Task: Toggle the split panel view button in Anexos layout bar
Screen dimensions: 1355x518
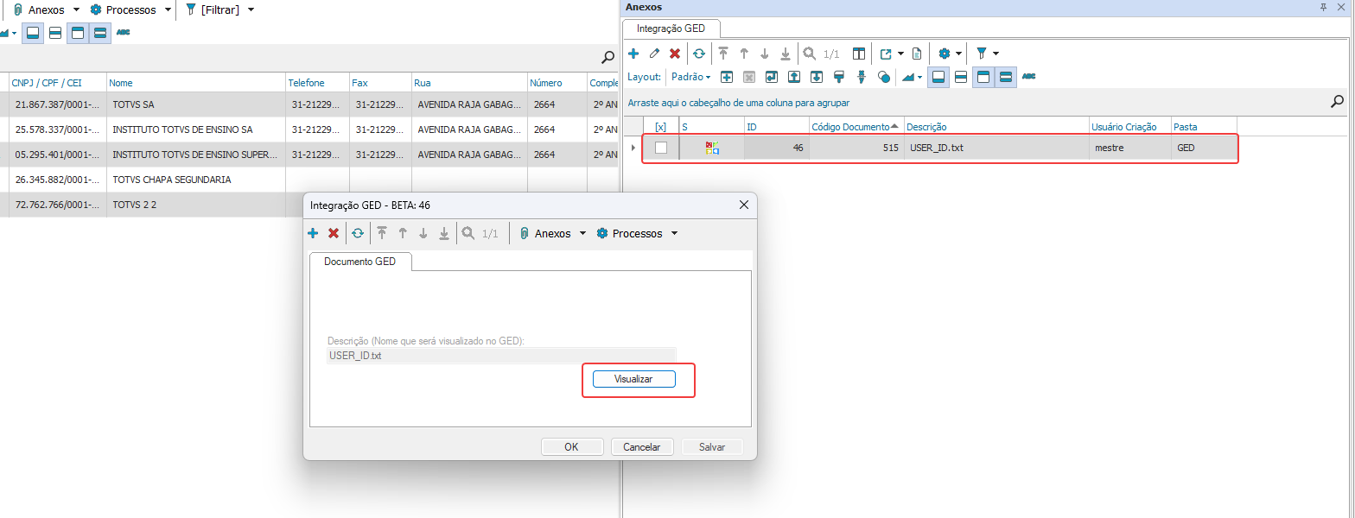Action: (961, 77)
